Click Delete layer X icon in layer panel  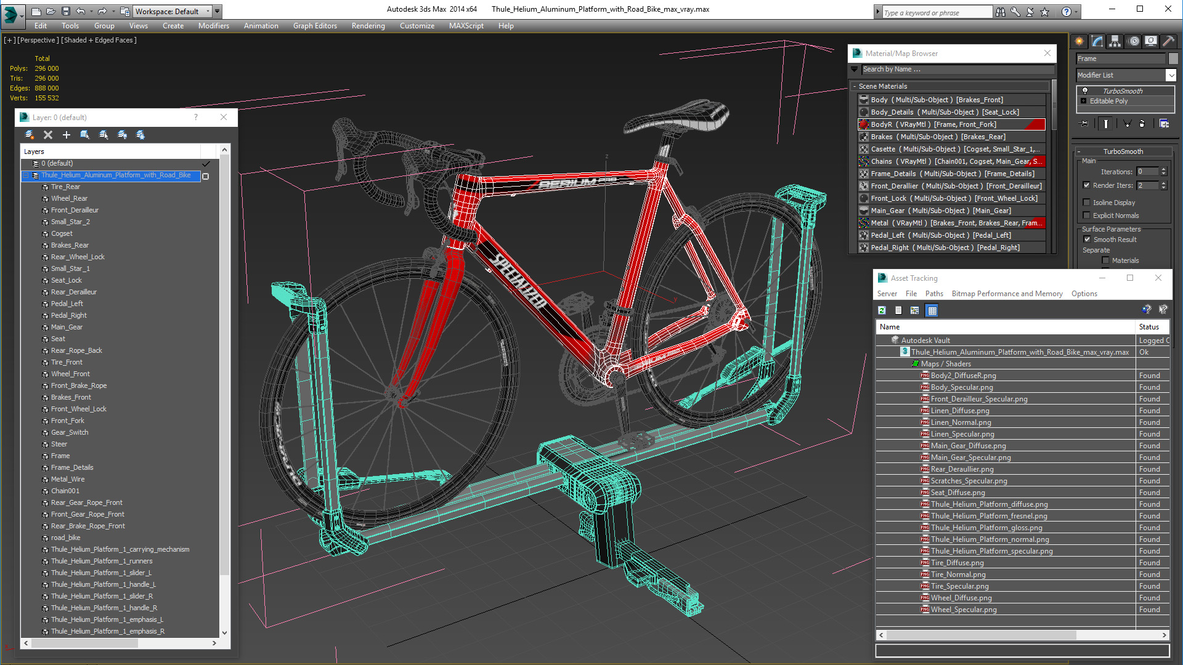pyautogui.click(x=48, y=135)
